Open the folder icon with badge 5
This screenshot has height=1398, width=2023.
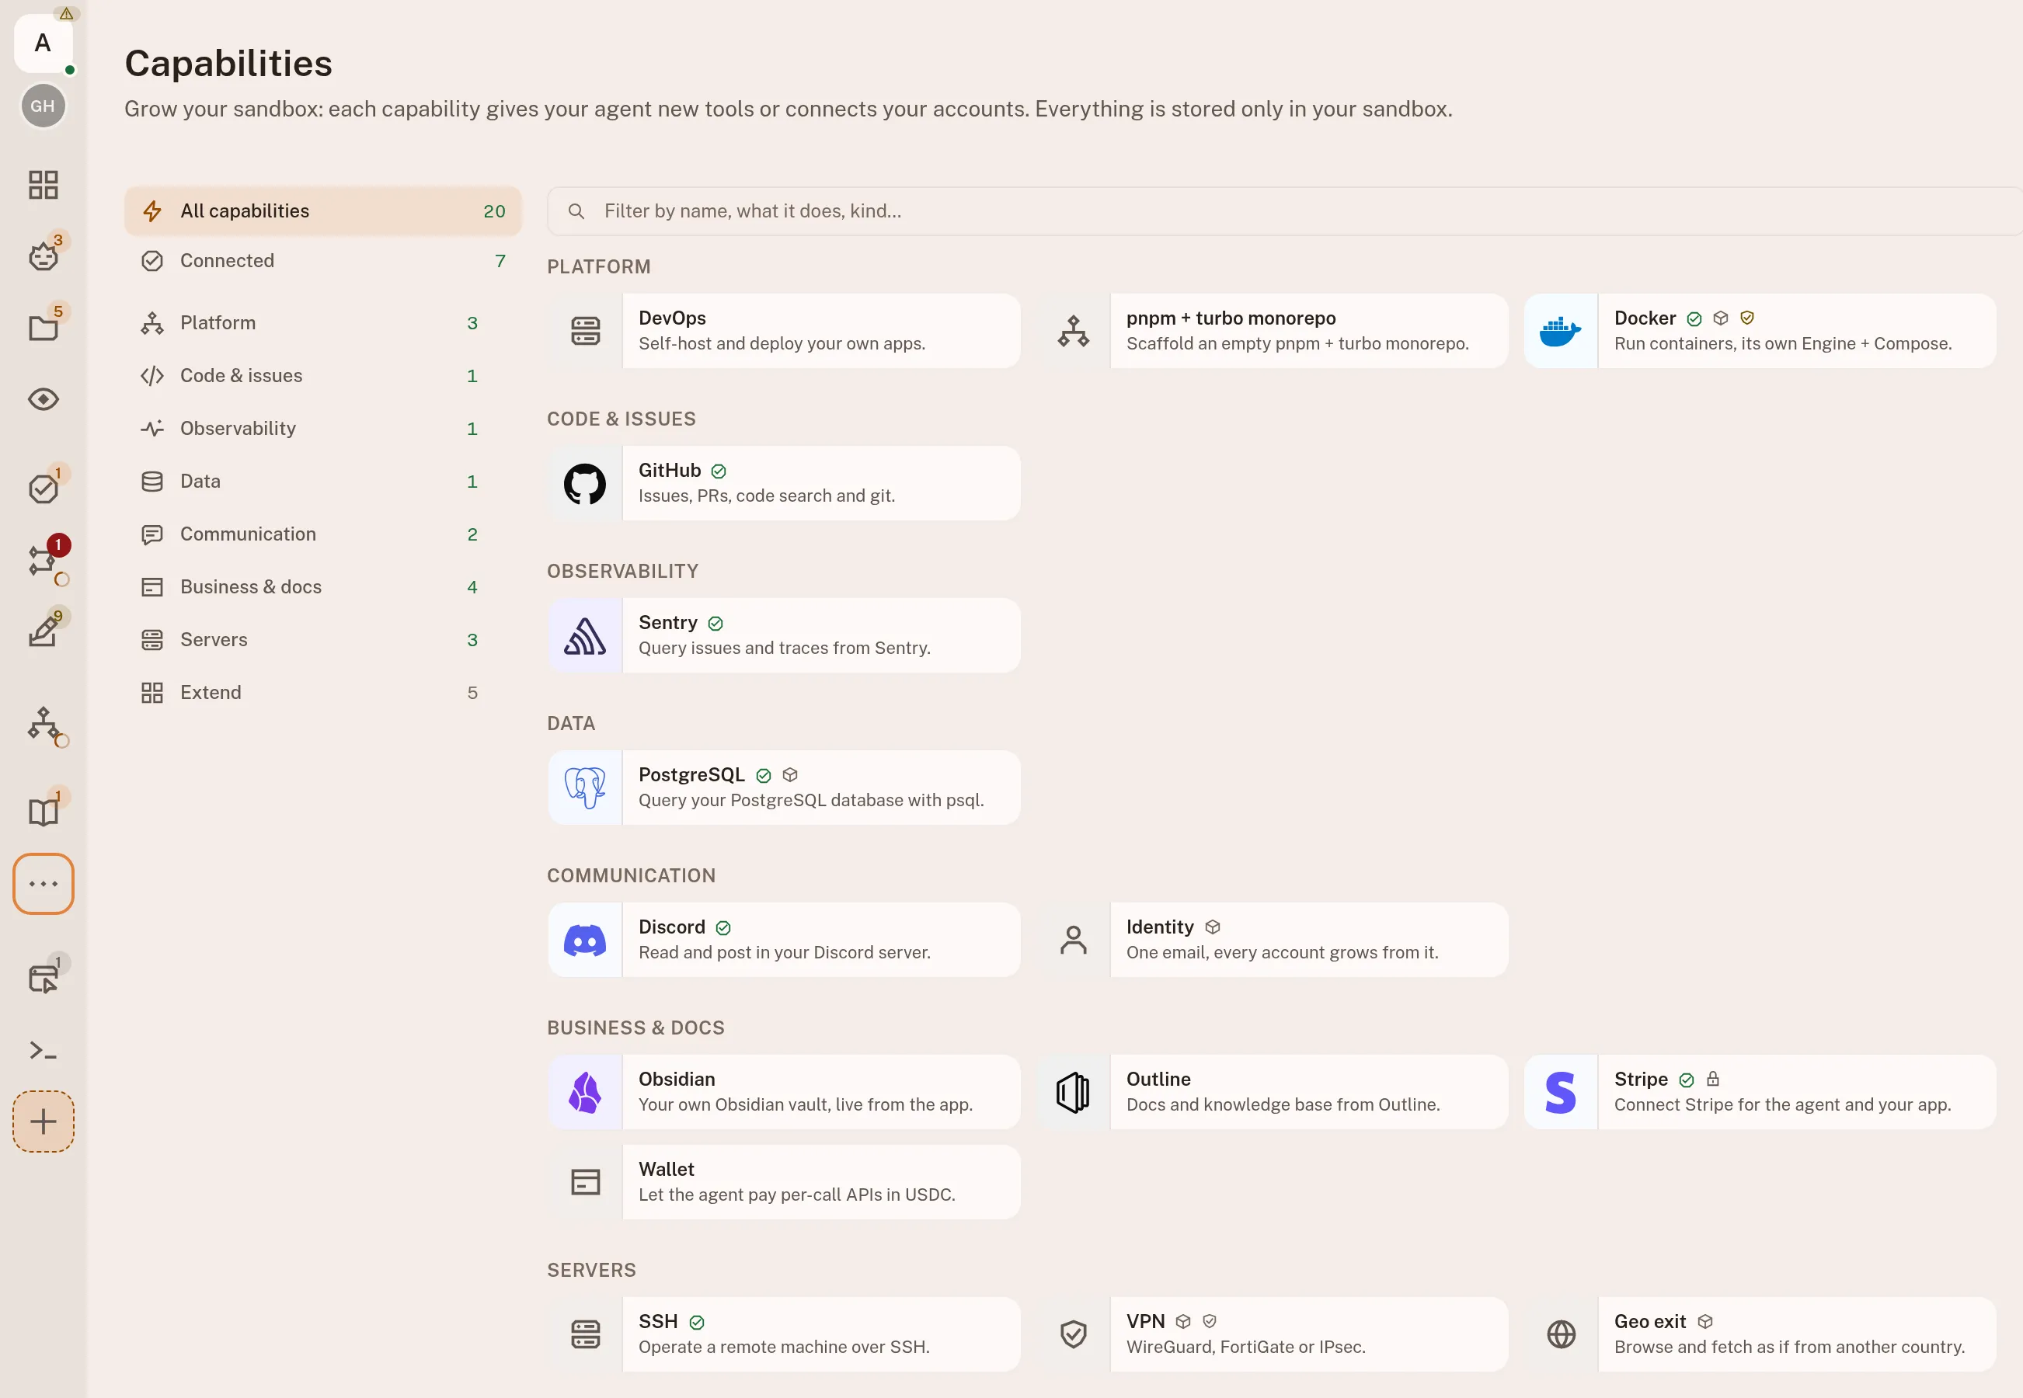43,328
